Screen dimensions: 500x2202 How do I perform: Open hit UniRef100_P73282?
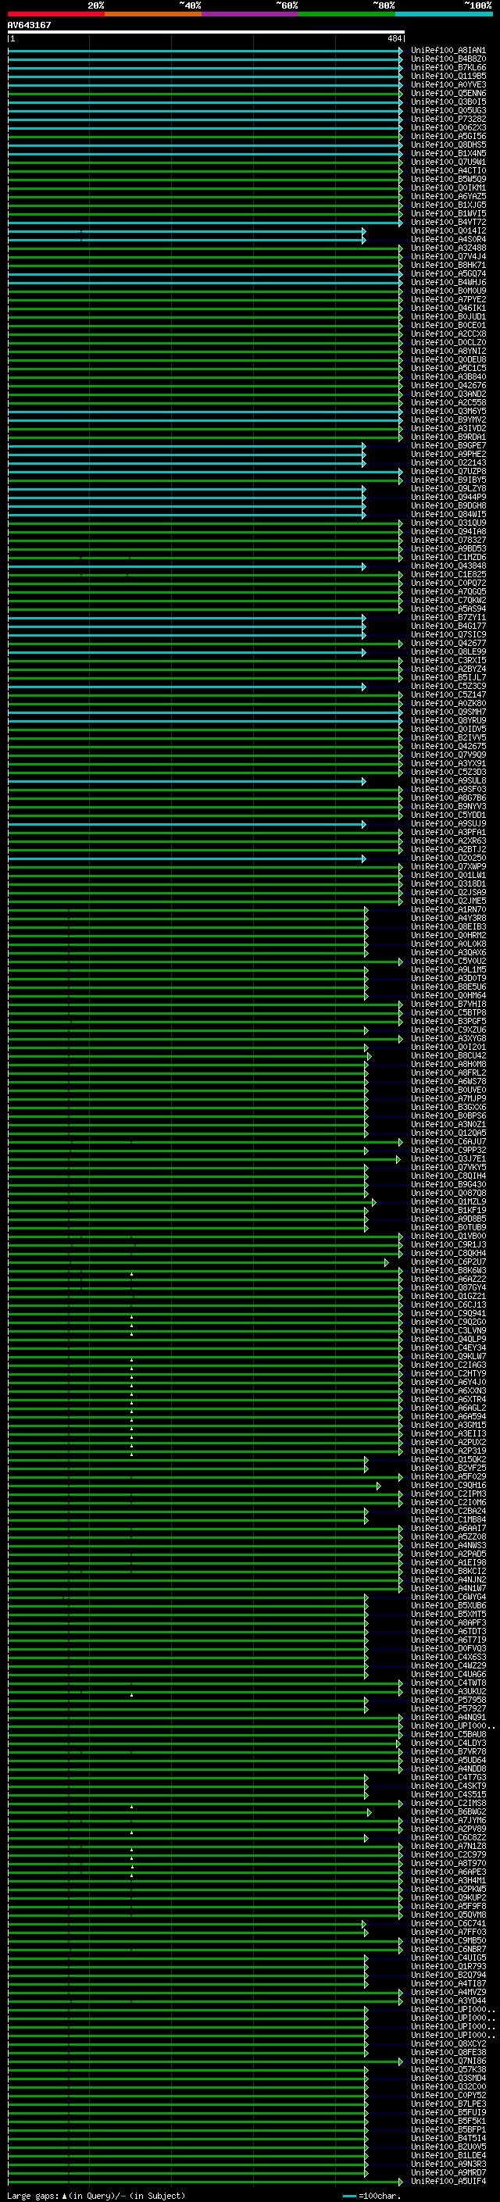[448, 120]
